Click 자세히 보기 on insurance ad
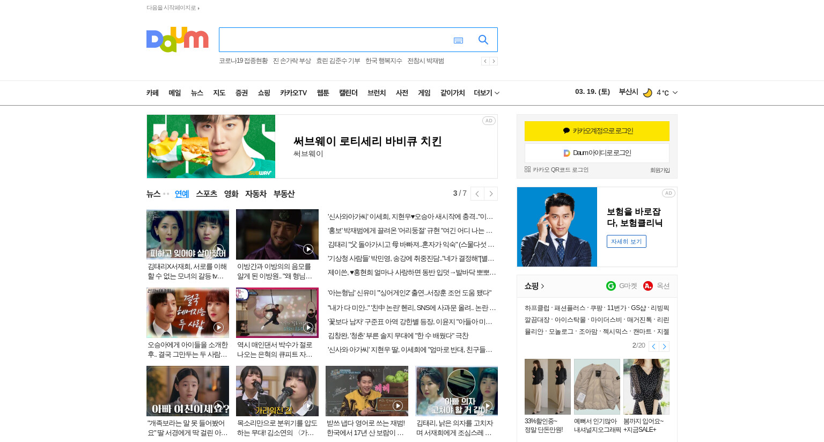Screen dimensions: 824x442 coord(627,241)
